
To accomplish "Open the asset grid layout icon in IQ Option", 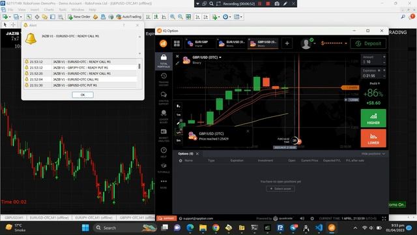I will point(177,44).
